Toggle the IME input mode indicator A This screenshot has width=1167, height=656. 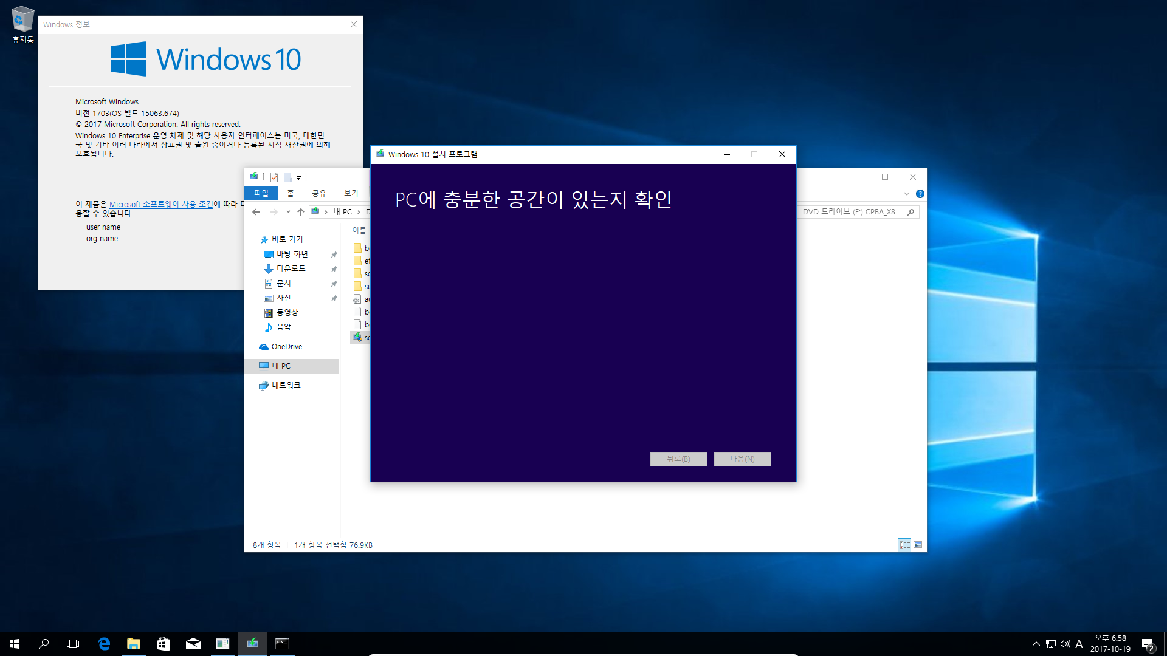(x=1079, y=644)
